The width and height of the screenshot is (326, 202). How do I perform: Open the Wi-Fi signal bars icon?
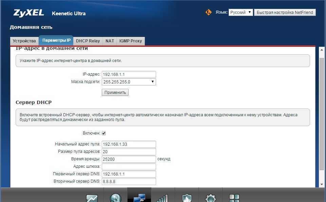point(163,197)
